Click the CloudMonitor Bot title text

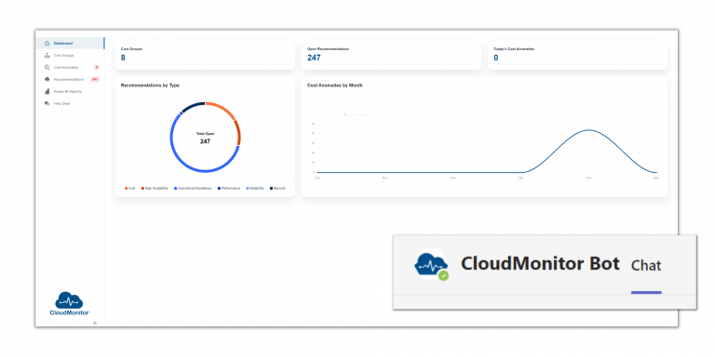click(540, 264)
